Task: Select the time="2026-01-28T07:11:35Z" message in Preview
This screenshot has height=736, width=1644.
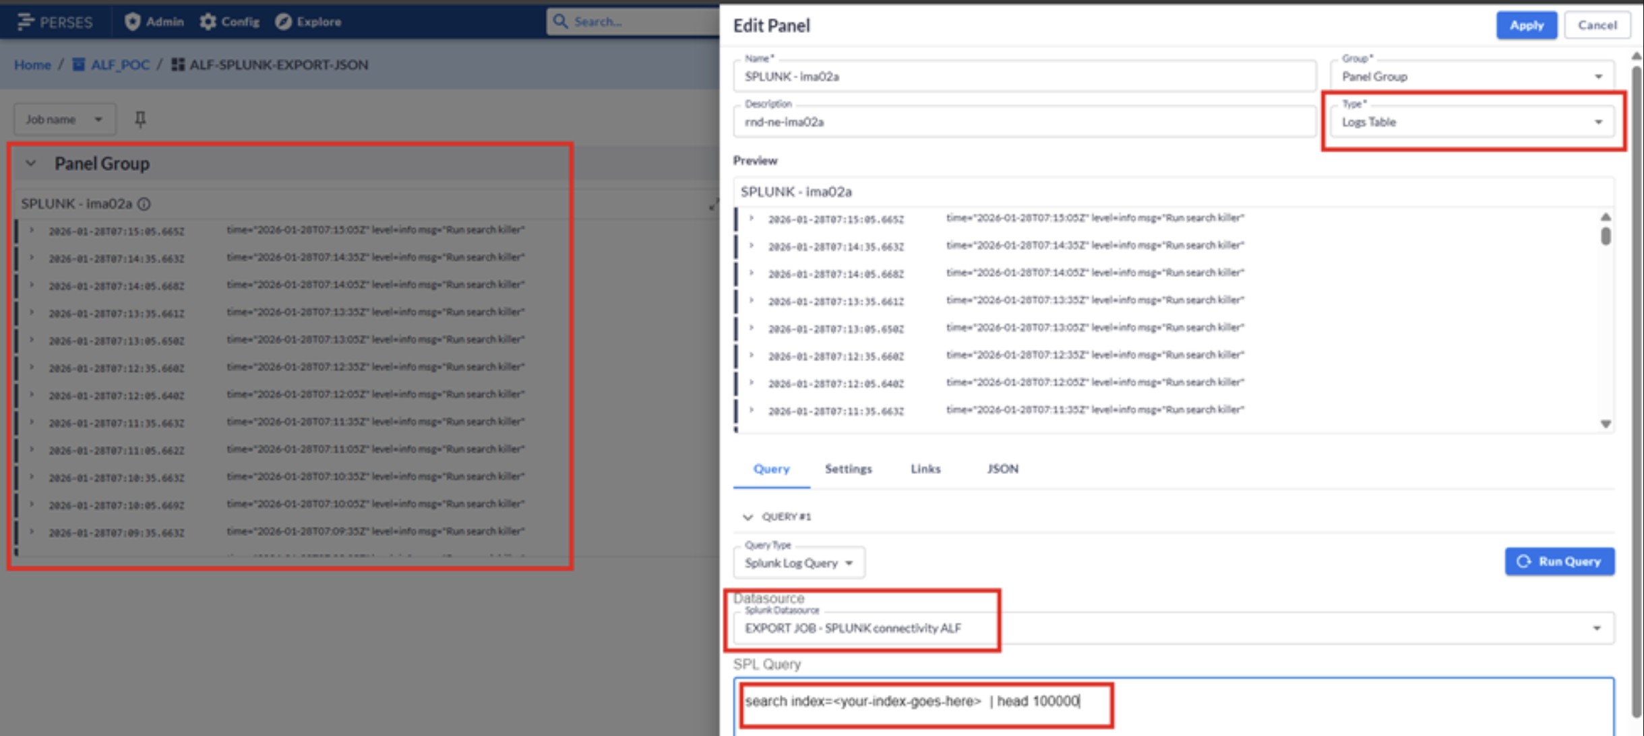Action: pyautogui.click(x=1095, y=410)
